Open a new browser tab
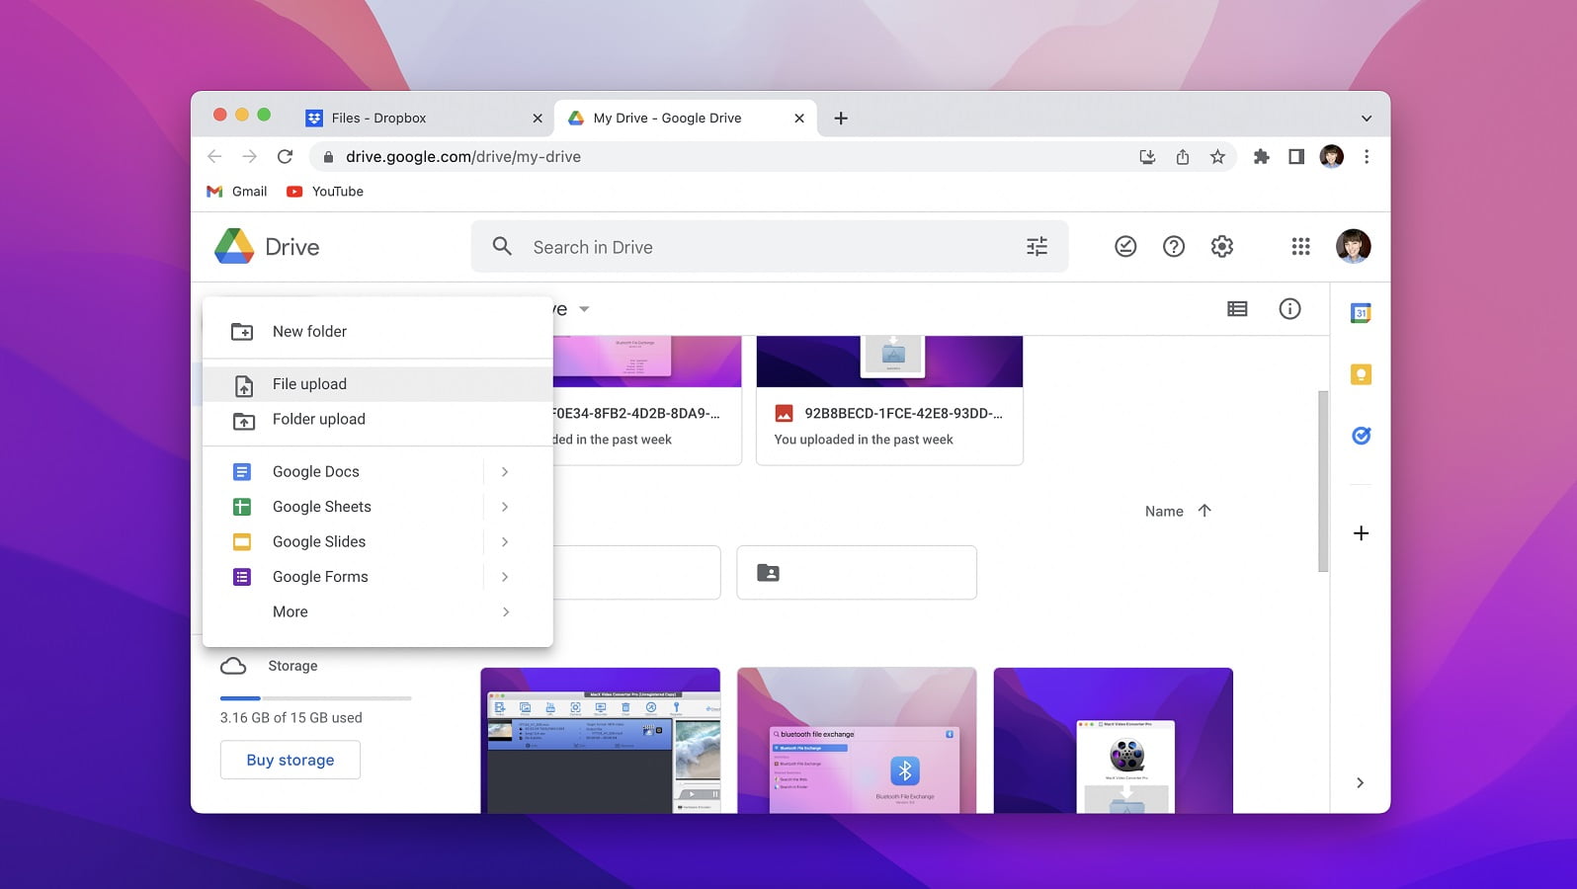 point(841,118)
